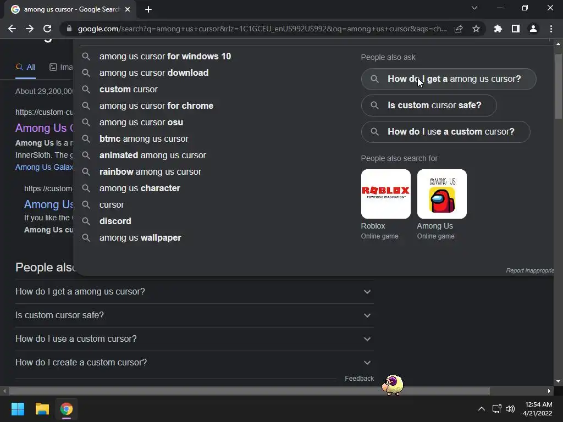Open the Among Us game thumbnail

[441, 194]
